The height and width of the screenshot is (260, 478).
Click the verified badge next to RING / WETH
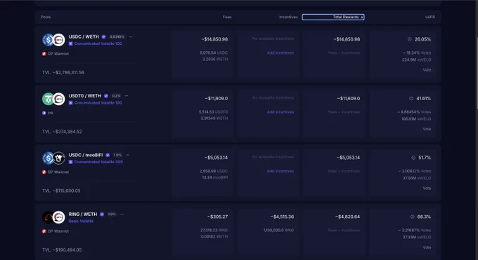[102, 214]
